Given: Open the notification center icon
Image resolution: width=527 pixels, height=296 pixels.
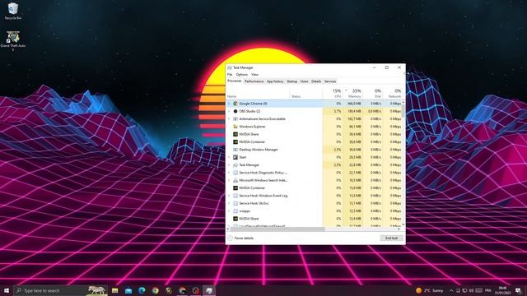Looking at the screenshot, I should pyautogui.click(x=518, y=290).
